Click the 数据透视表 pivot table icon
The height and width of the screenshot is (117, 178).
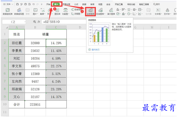pos(8,11)
